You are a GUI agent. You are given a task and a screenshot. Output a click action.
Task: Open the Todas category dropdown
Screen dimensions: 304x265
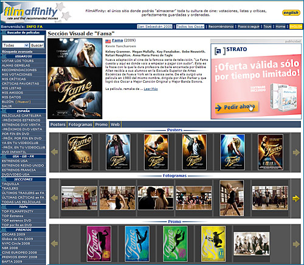click(16, 45)
